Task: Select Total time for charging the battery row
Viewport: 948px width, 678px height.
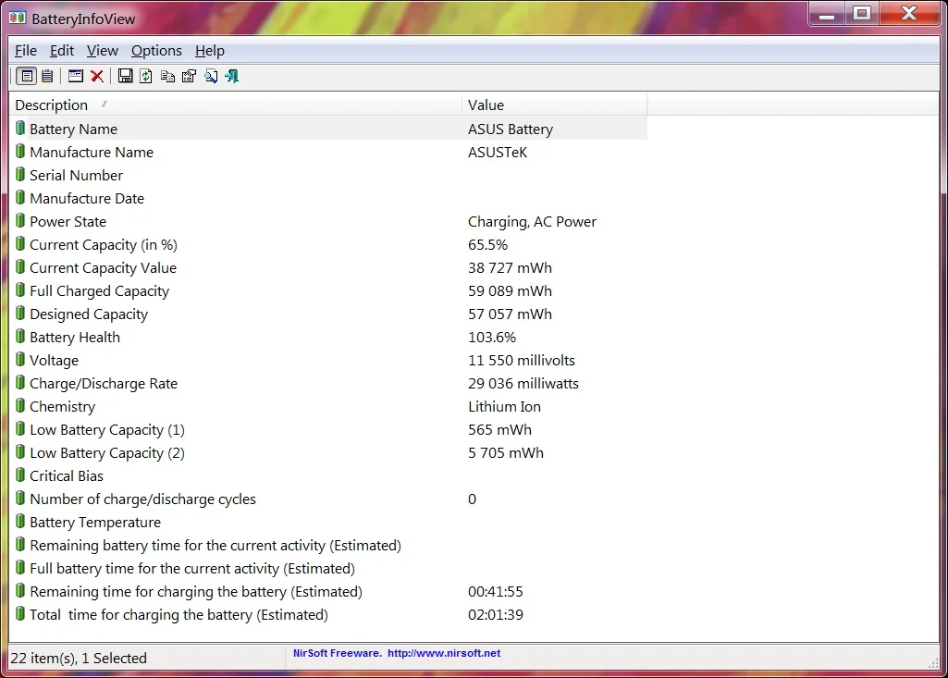Action: (x=329, y=614)
